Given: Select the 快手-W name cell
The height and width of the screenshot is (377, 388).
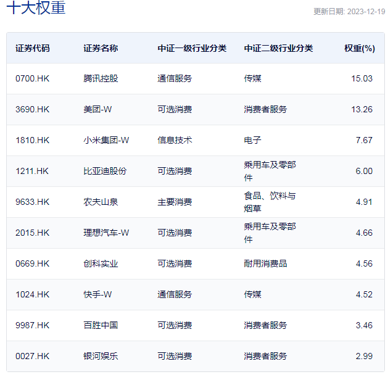Looking at the screenshot, I should pyautogui.click(x=97, y=294).
